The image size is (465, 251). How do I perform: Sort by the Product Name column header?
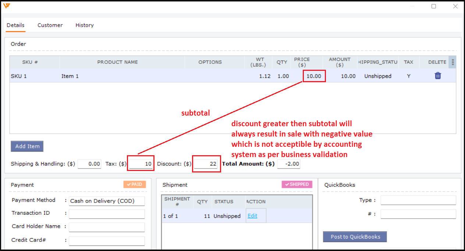[x=117, y=62]
